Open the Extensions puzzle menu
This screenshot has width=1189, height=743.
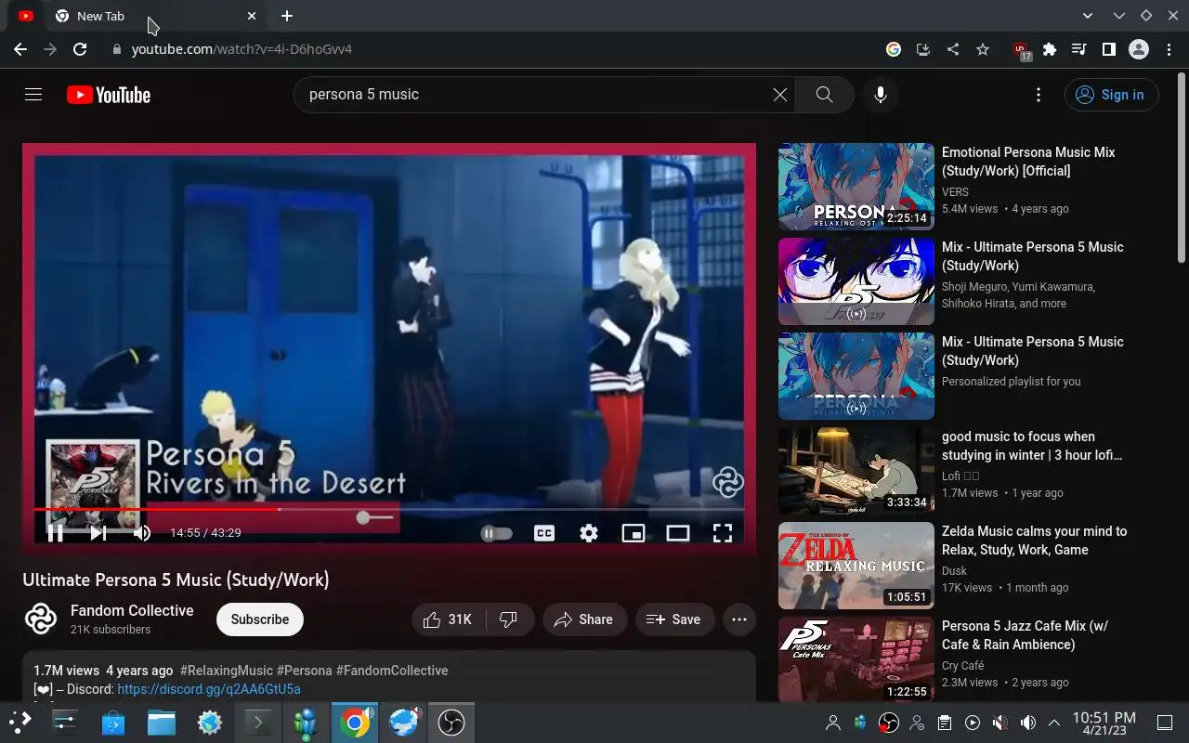1050,49
